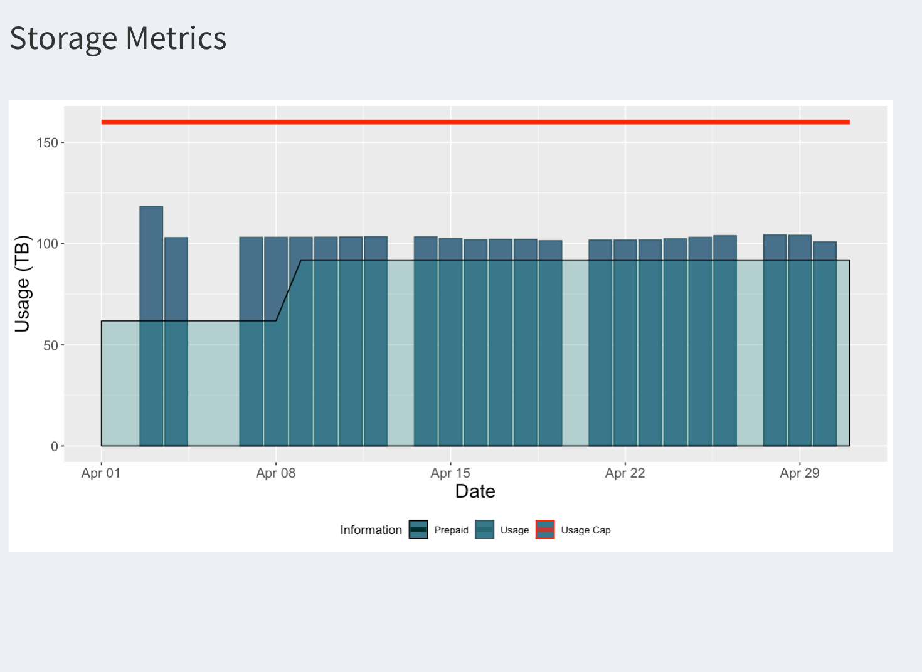This screenshot has height=672, width=922.
Task: Click the Apr 22 date axis label
Action: pyautogui.click(x=625, y=473)
